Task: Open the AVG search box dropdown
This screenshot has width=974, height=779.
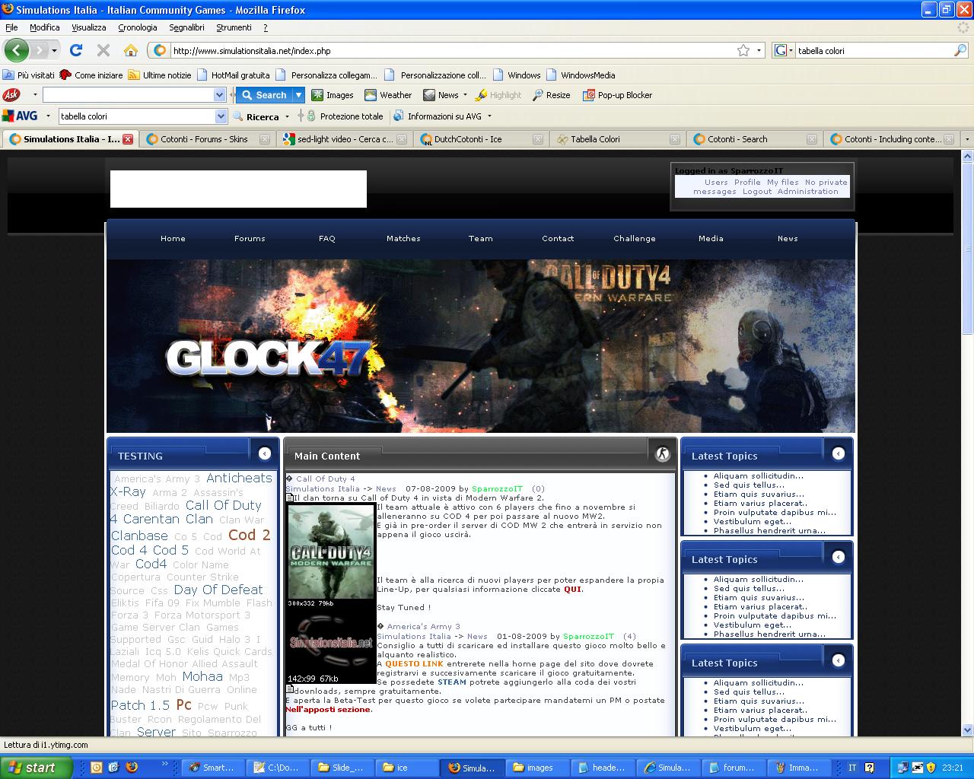Action: click(221, 116)
